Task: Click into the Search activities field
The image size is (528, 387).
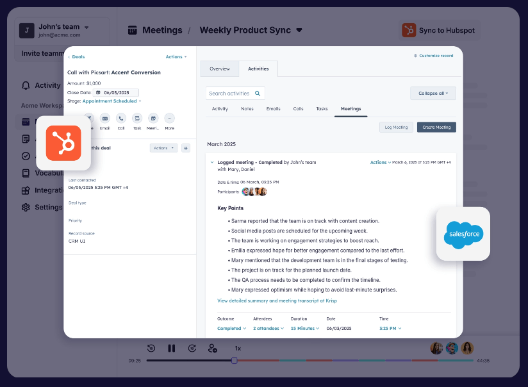Action: pos(235,94)
